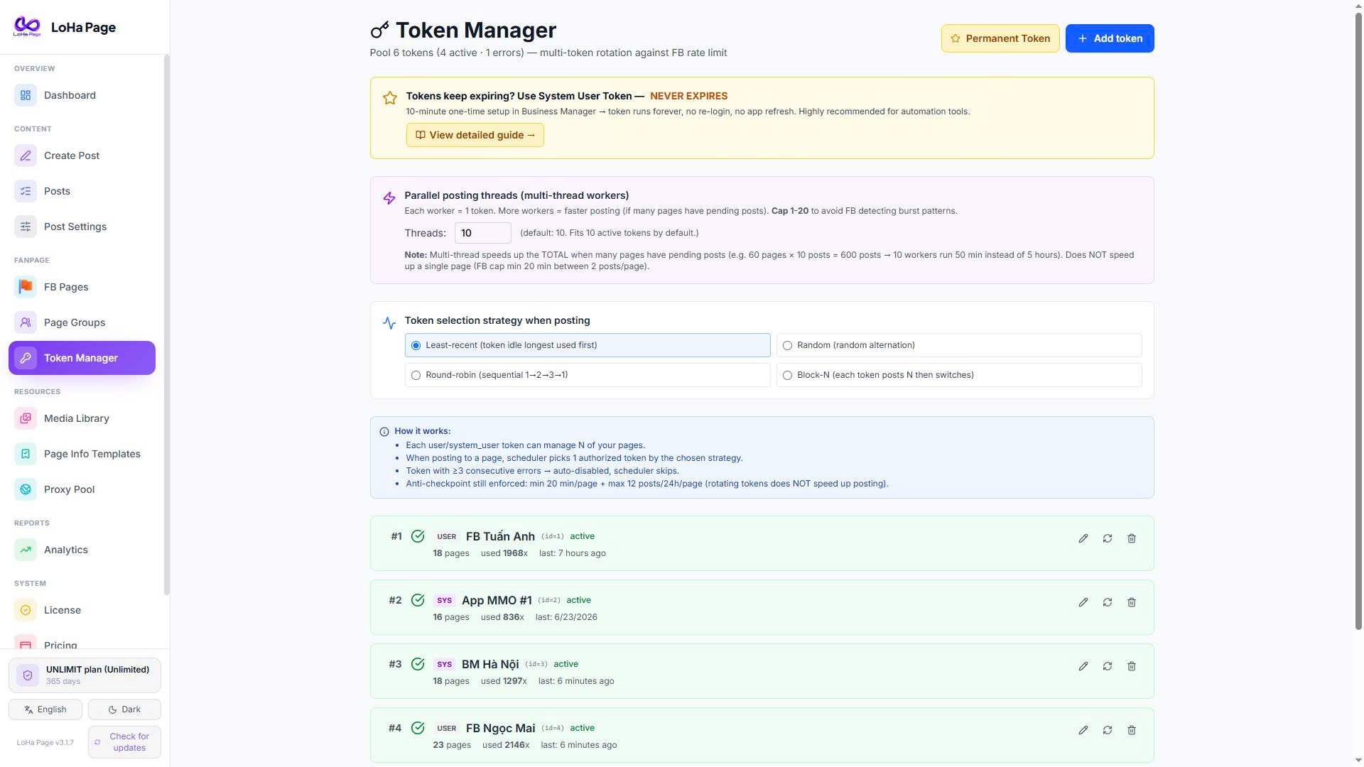The image size is (1364, 767).
Task: Switch language with English button
Action: pyautogui.click(x=45, y=709)
